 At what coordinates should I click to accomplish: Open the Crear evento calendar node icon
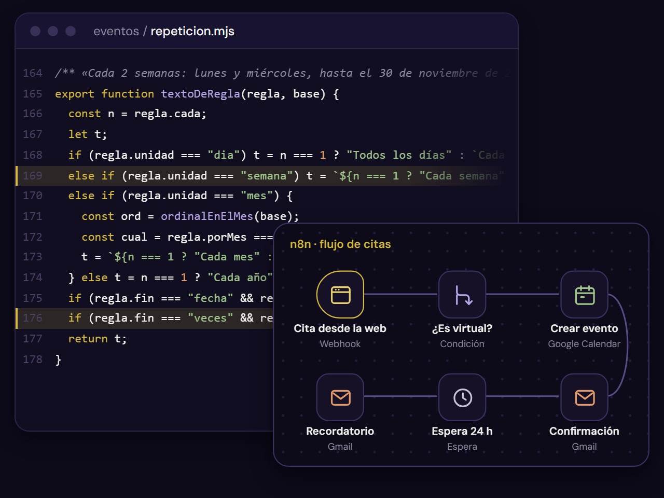584,294
